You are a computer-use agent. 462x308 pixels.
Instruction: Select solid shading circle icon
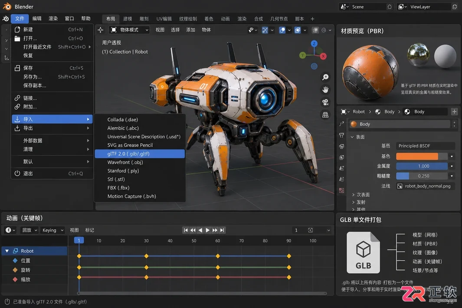(x=324, y=30)
